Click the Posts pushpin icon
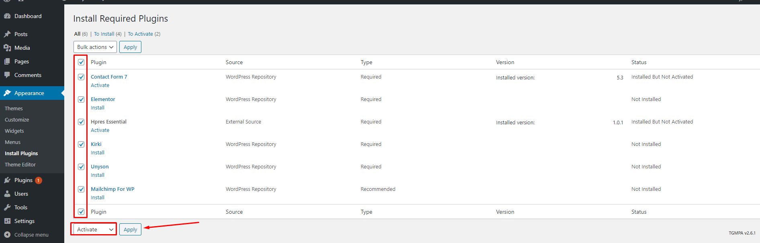Image resolution: width=760 pixels, height=243 pixels. click(7, 34)
